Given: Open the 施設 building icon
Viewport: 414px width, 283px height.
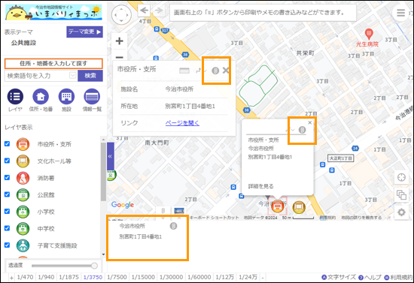Looking at the screenshot, I should (66, 97).
